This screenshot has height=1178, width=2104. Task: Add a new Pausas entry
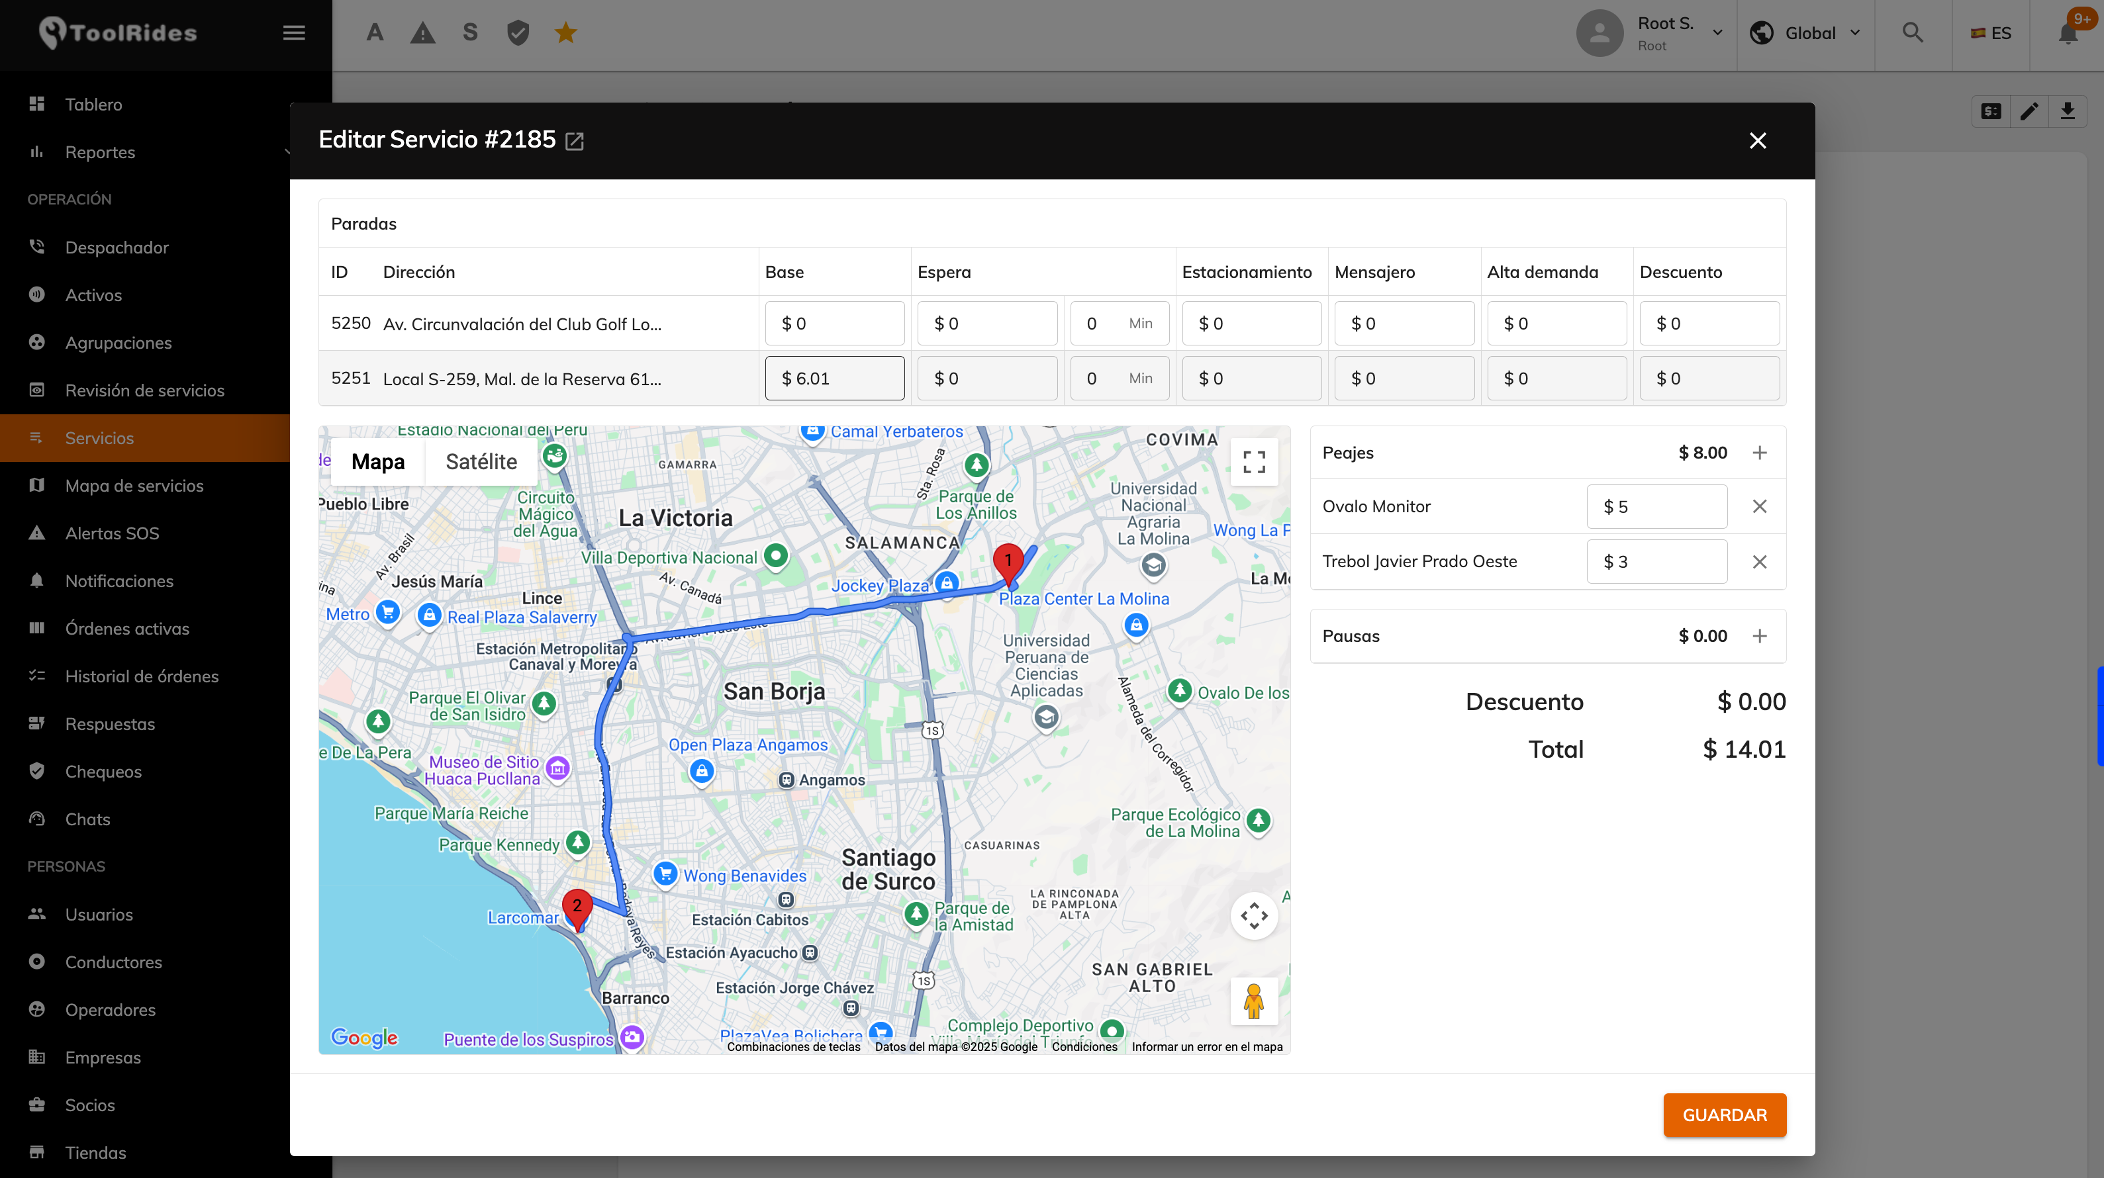1759,636
